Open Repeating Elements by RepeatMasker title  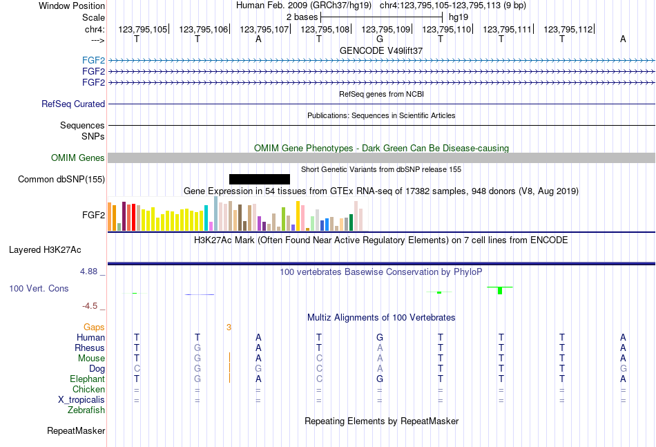[381, 421]
